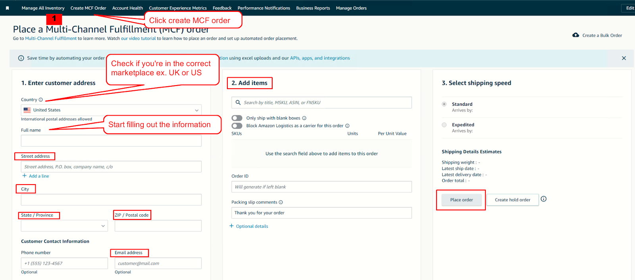635x280 pixels.
Task: Dismiss the banner with the X icon
Action: point(624,58)
